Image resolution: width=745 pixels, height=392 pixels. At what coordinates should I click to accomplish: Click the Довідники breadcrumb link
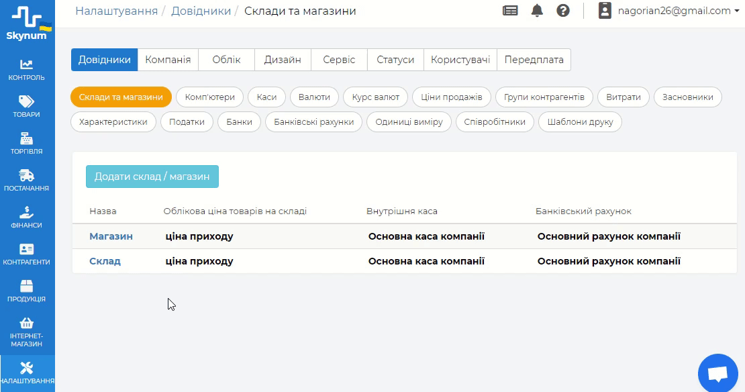[201, 11]
